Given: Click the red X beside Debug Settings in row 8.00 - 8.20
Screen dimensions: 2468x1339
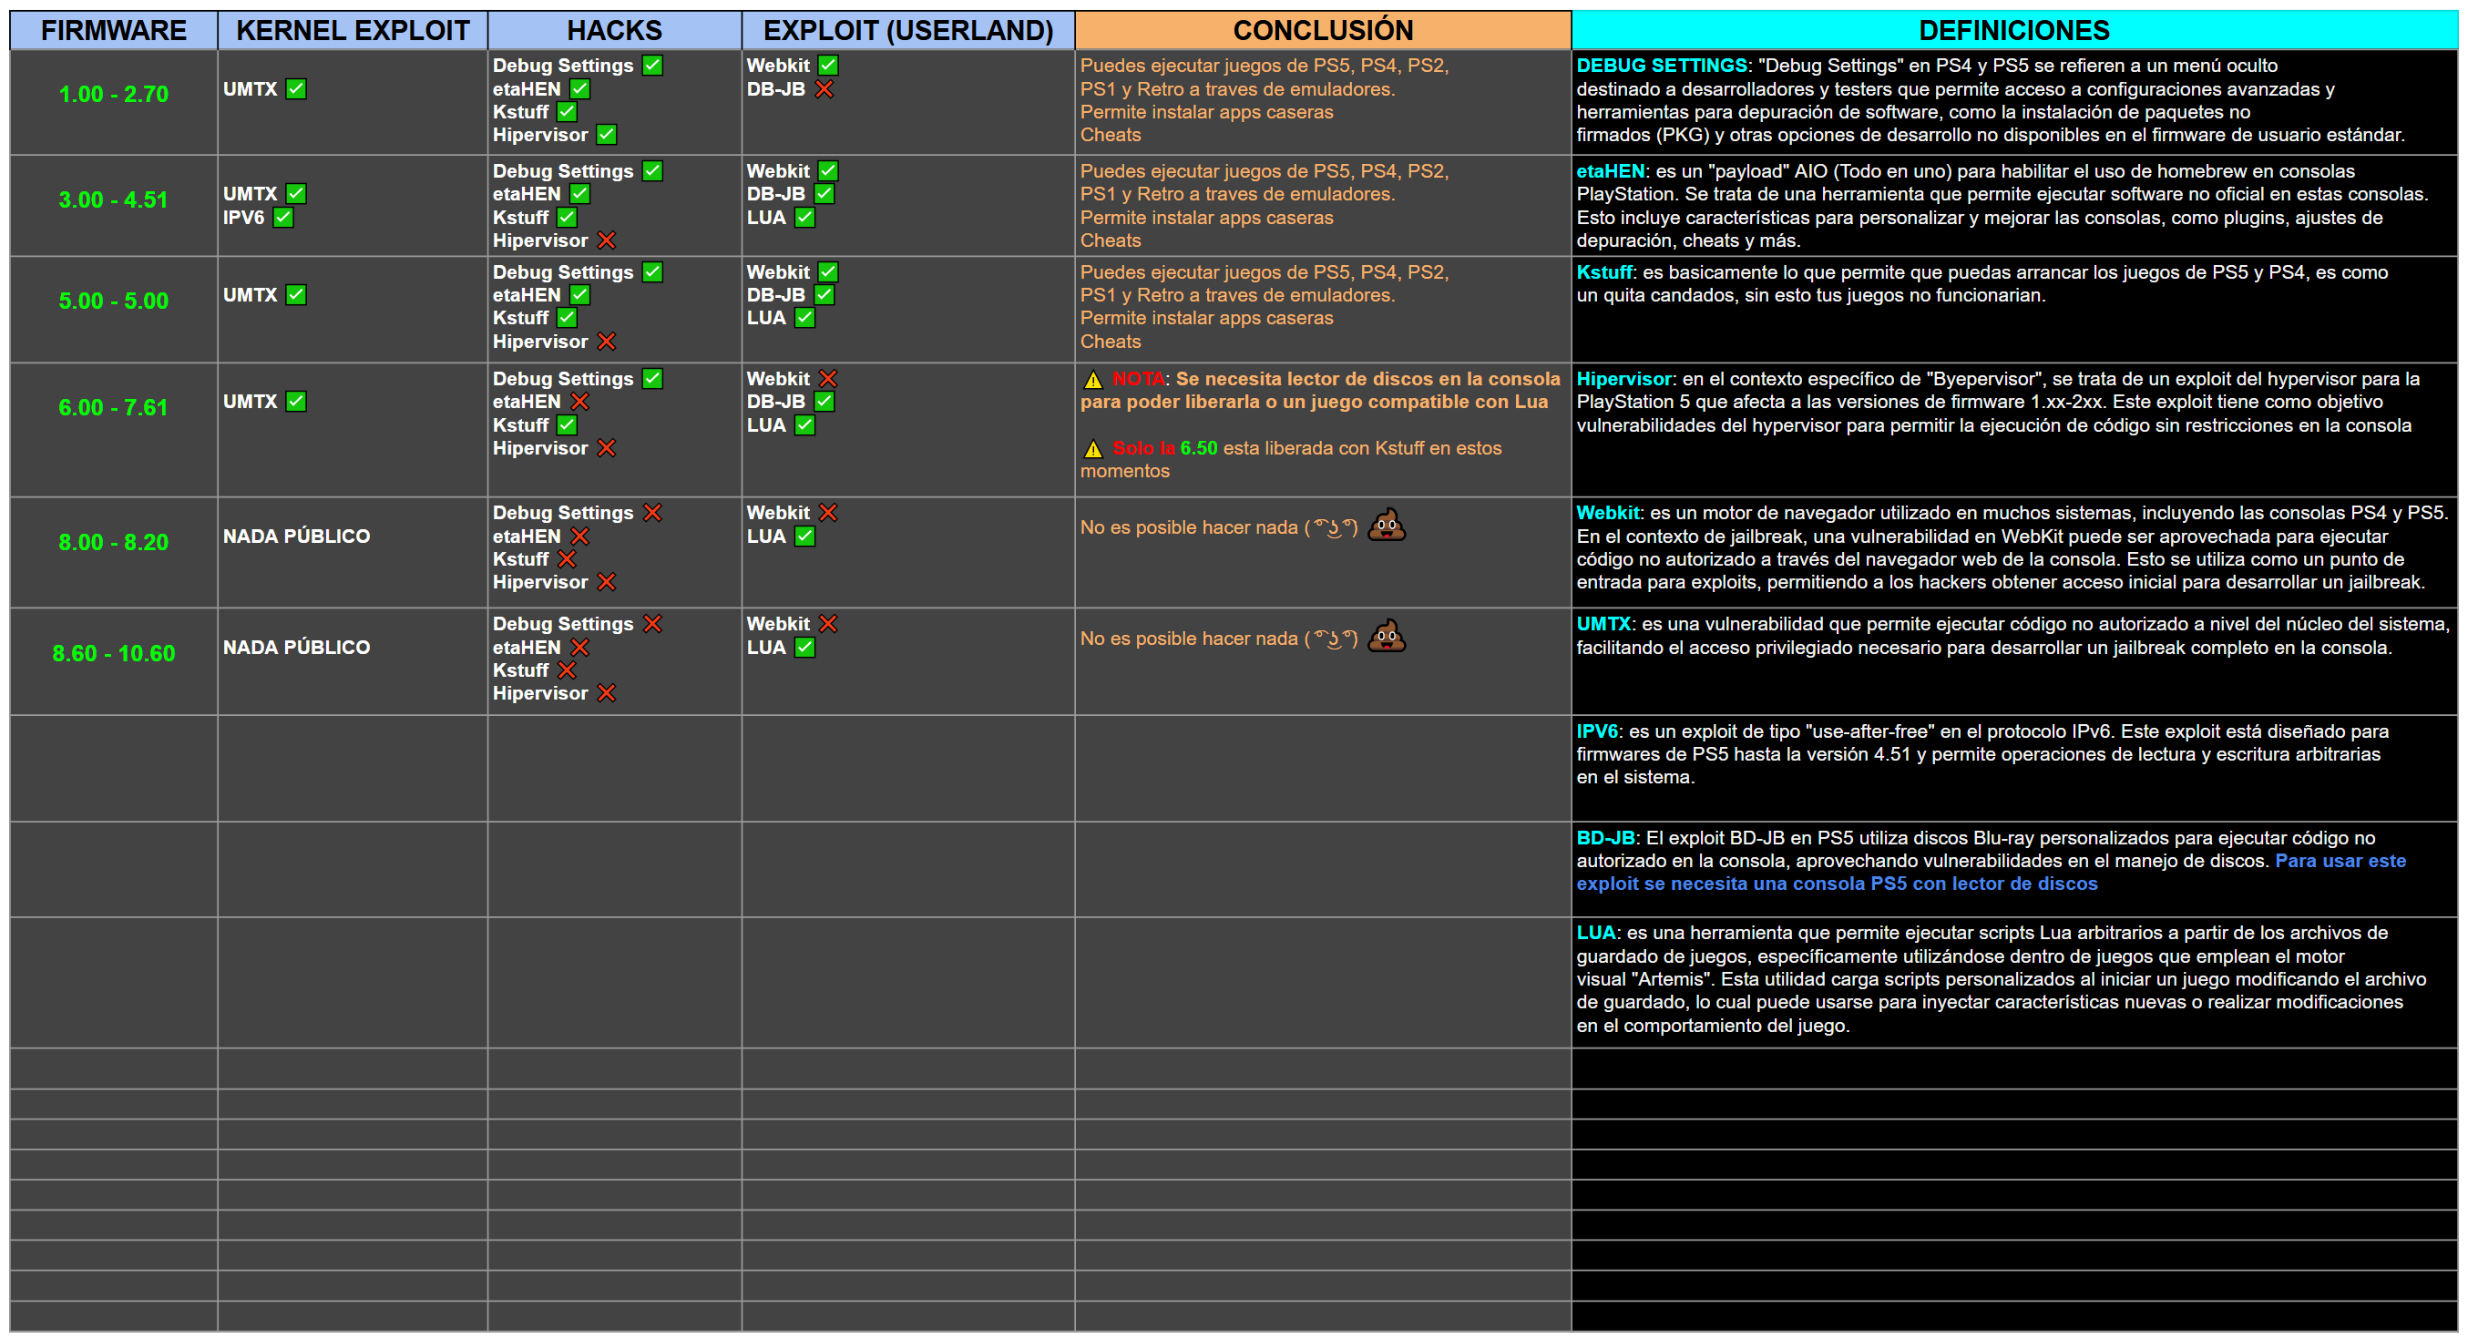Looking at the screenshot, I should pyautogui.click(x=652, y=513).
